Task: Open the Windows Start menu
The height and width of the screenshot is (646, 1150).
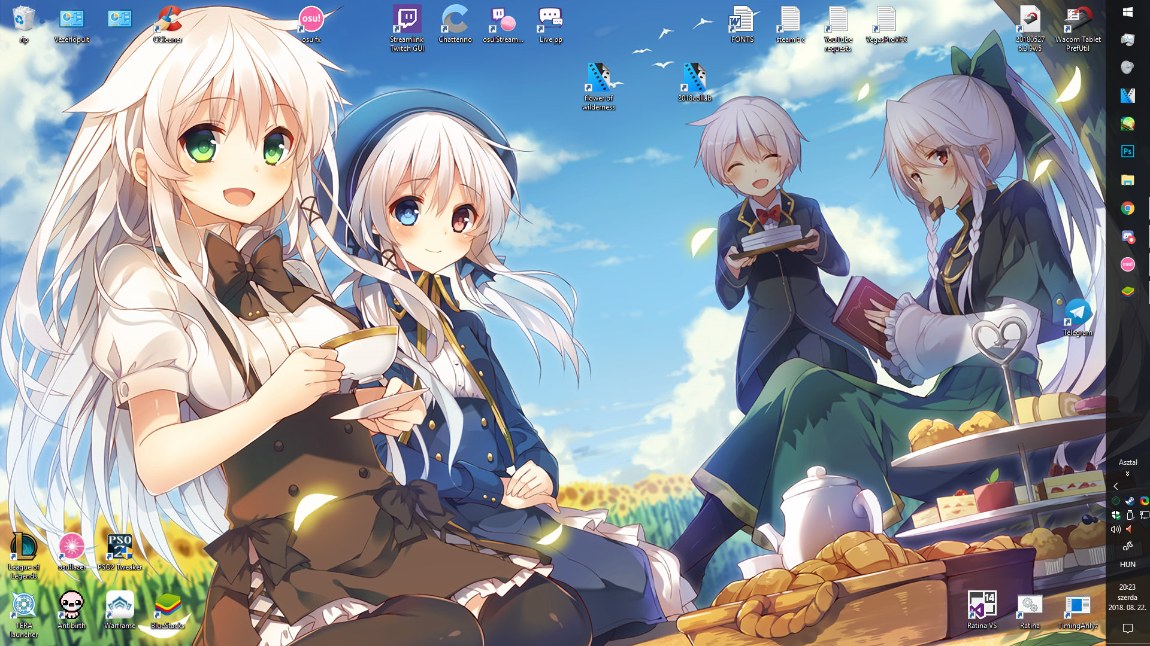Action: coord(1128,12)
